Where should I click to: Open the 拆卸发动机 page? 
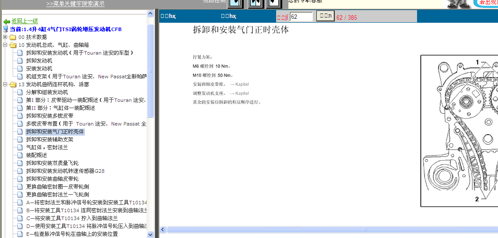(39, 61)
